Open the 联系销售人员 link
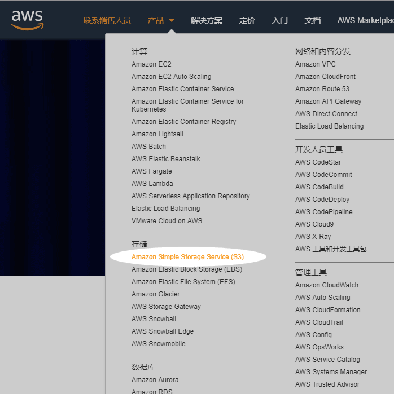 point(107,20)
